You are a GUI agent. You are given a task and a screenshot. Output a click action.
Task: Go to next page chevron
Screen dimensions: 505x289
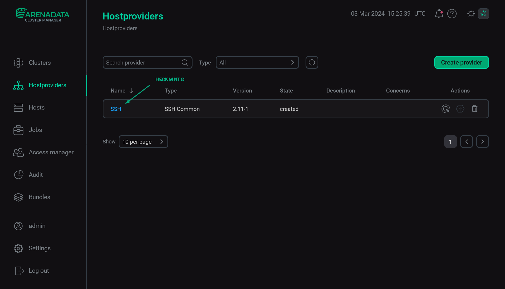(x=482, y=142)
